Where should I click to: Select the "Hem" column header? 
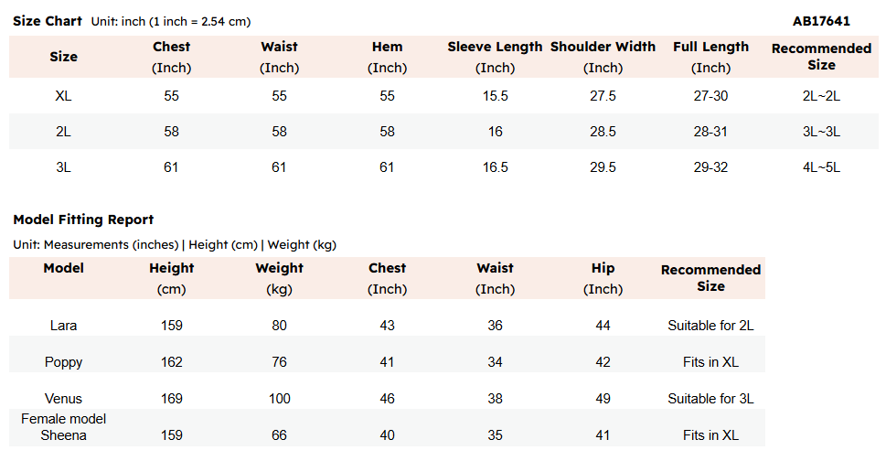(387, 47)
